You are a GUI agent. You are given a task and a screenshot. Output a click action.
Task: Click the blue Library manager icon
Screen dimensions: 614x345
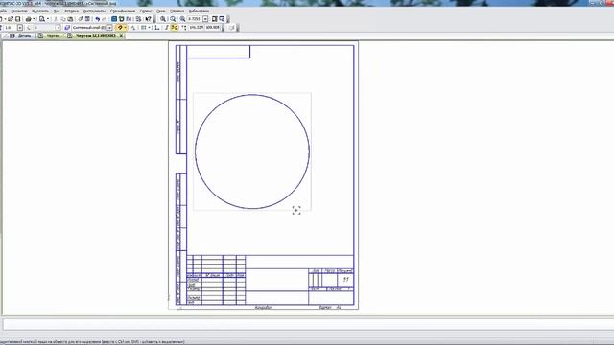[x=114, y=19]
